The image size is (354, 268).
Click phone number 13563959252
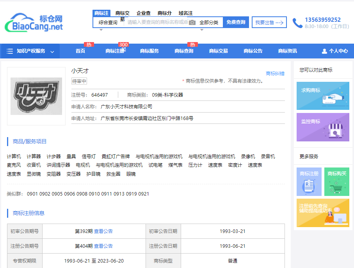coord(323,20)
